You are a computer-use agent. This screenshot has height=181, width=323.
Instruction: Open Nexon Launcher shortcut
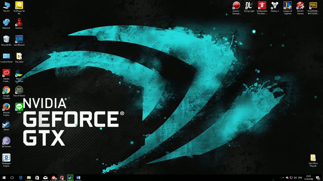click(x=19, y=76)
